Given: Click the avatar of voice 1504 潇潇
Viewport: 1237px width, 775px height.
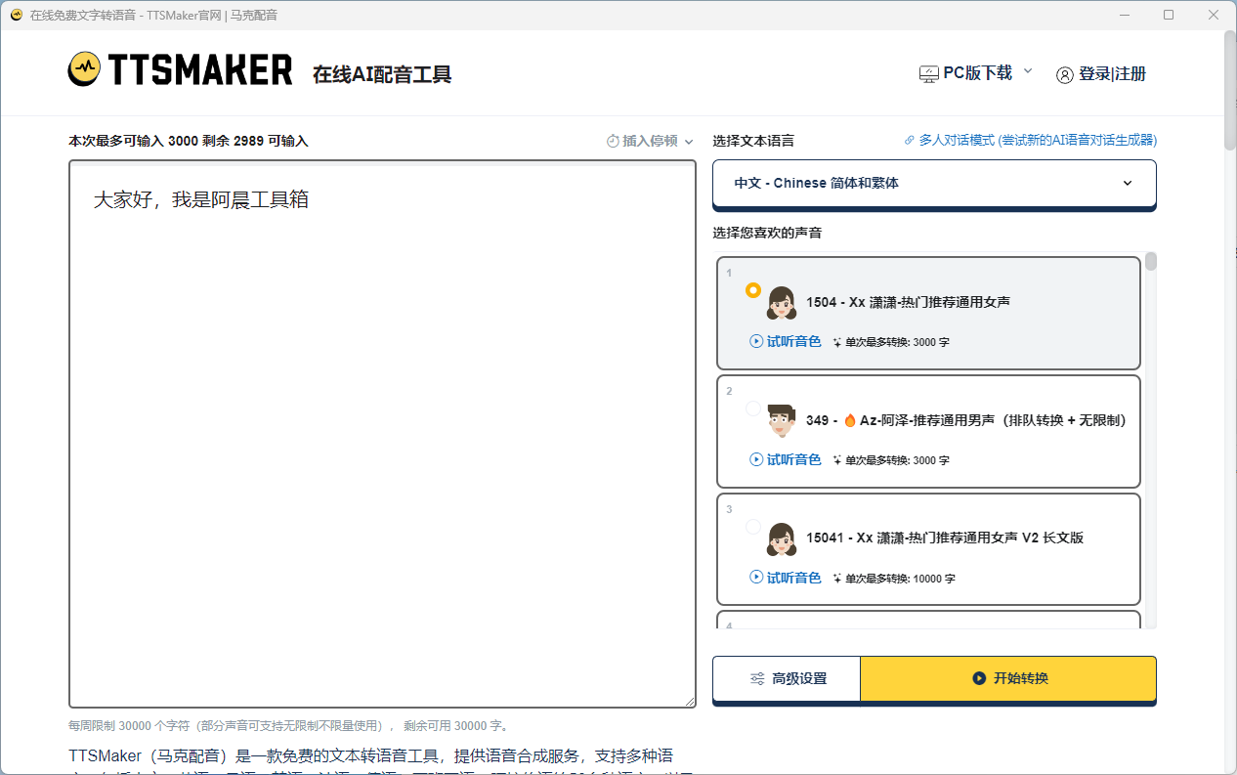Looking at the screenshot, I should coord(782,303).
